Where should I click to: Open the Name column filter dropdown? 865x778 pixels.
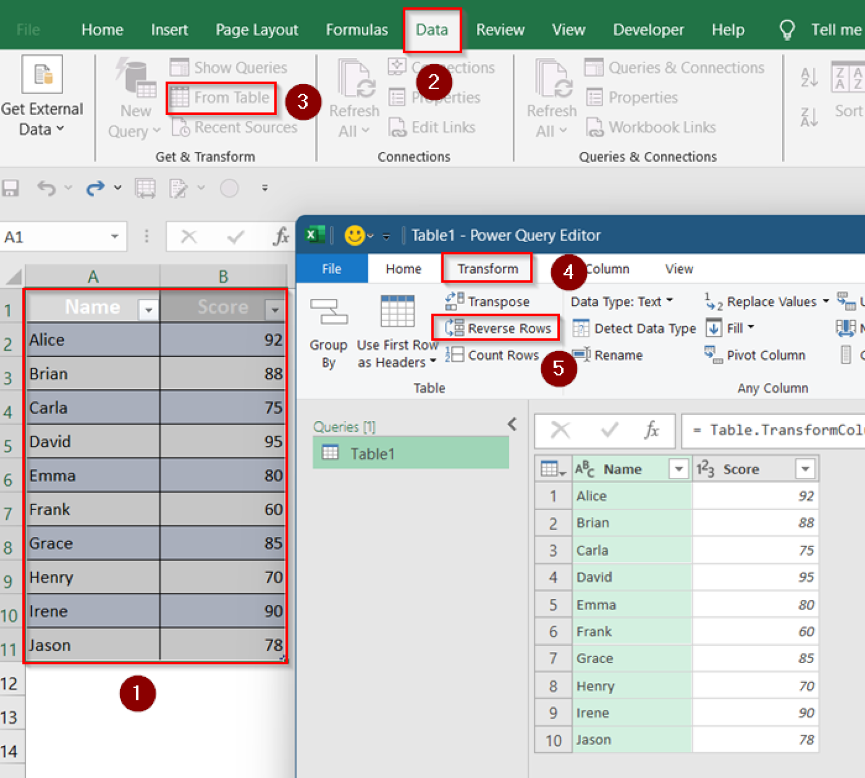pos(679,468)
